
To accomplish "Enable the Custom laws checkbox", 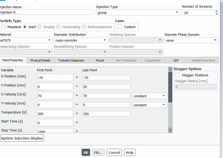I will (120, 27).
